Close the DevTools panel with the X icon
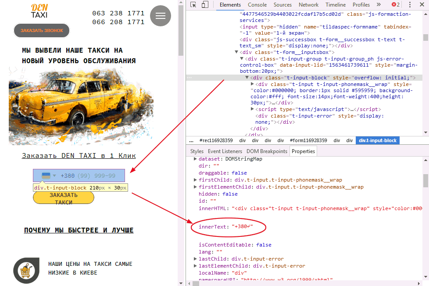 point(422,5)
